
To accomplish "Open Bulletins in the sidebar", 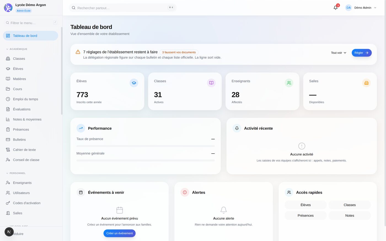I will pyautogui.click(x=30, y=140).
